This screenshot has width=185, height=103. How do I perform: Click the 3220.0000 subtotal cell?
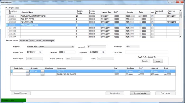click(132, 16)
